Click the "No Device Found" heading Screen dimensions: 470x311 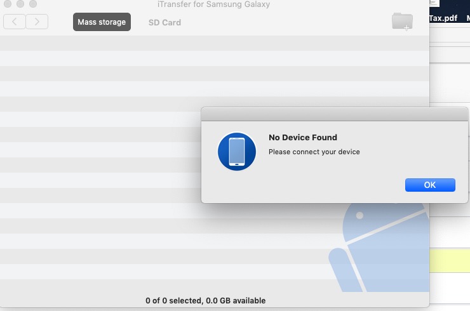click(303, 138)
